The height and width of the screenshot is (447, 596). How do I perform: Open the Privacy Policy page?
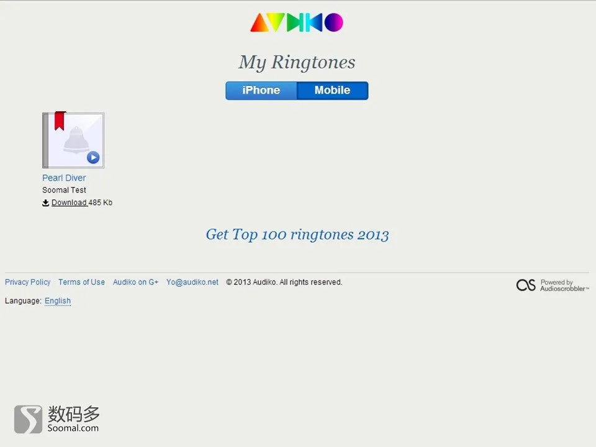(27, 282)
